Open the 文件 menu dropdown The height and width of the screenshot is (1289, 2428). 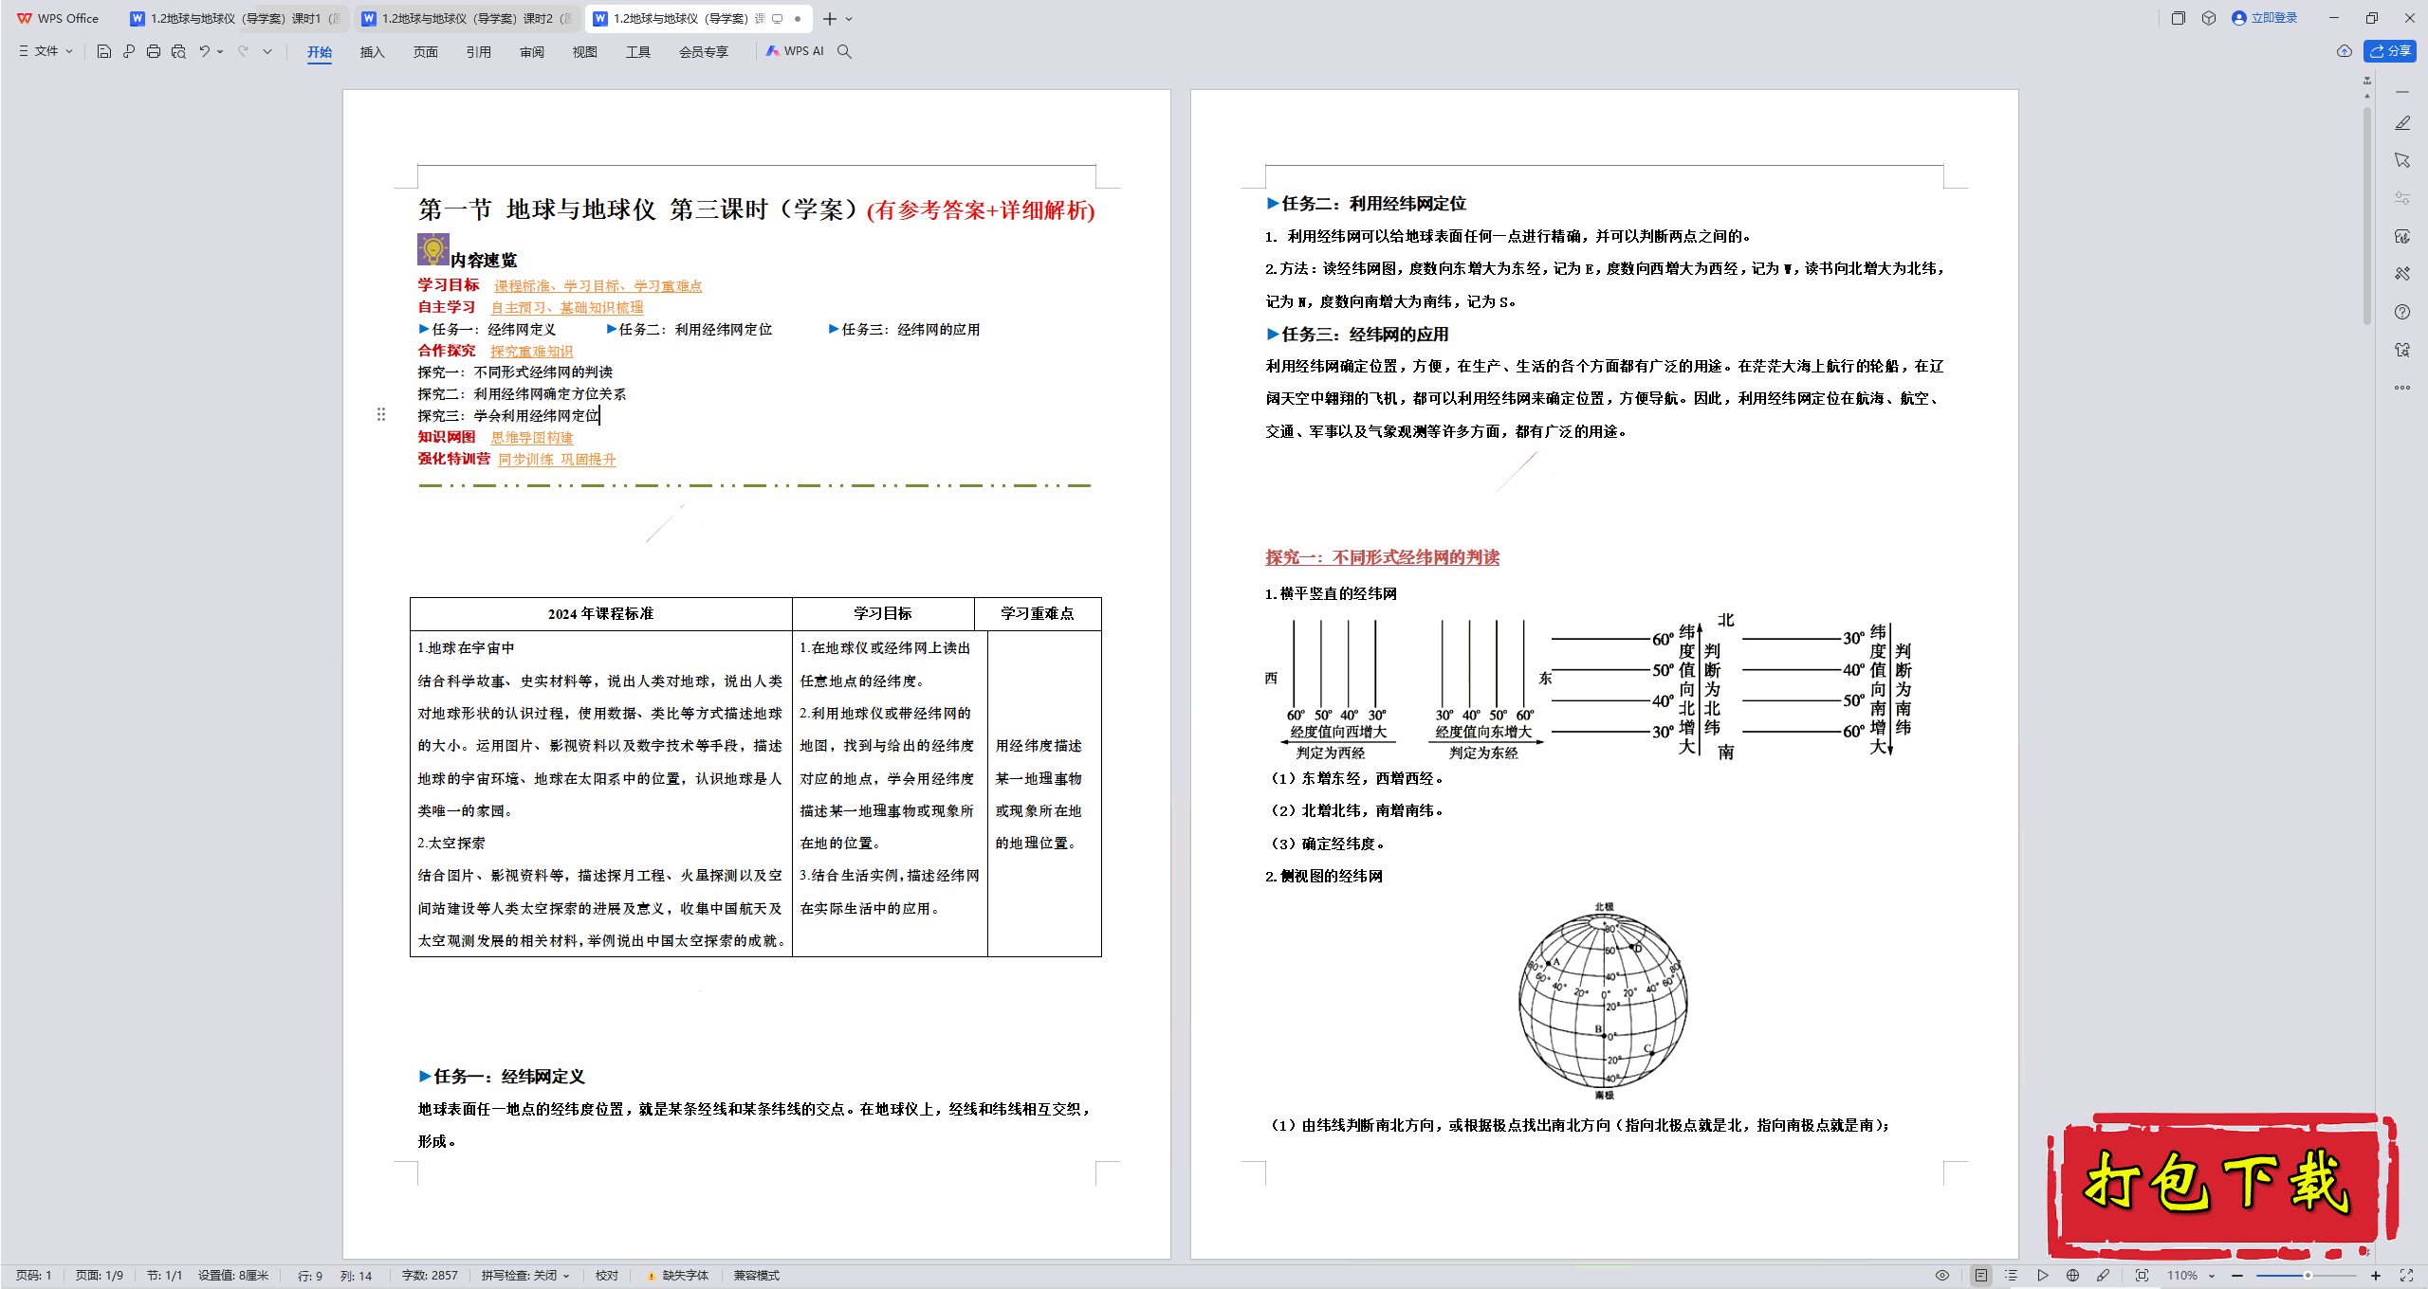[46, 51]
